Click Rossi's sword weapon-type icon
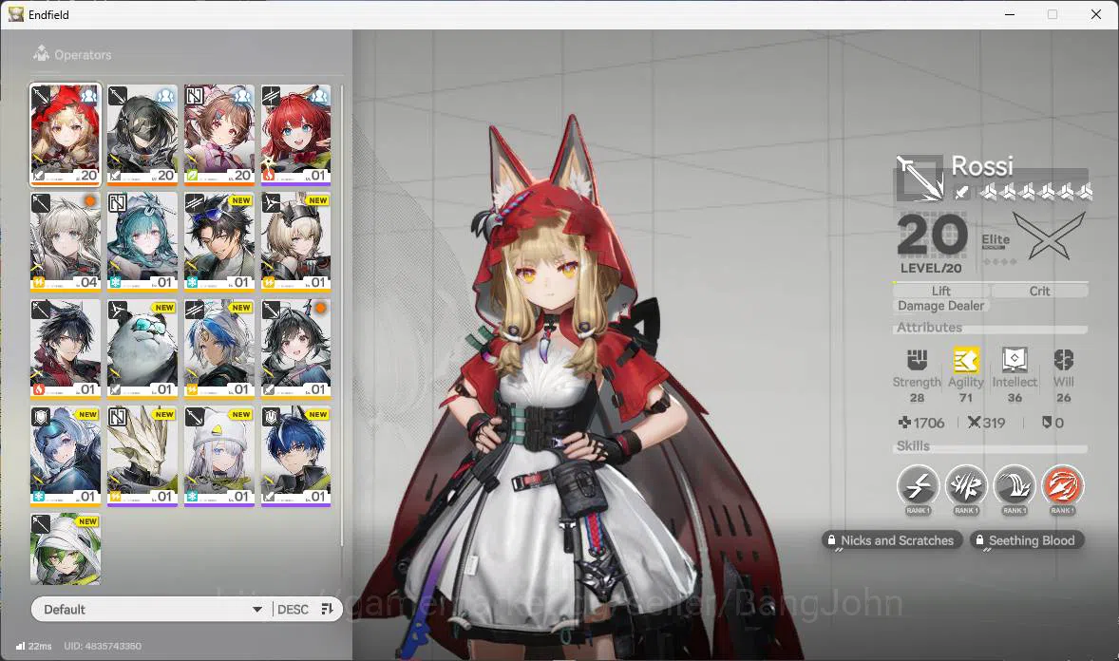The width and height of the screenshot is (1119, 661). (920, 178)
